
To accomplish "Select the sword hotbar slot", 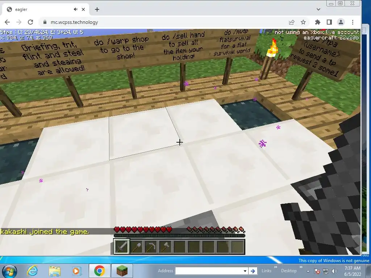I will tap(121, 247).
